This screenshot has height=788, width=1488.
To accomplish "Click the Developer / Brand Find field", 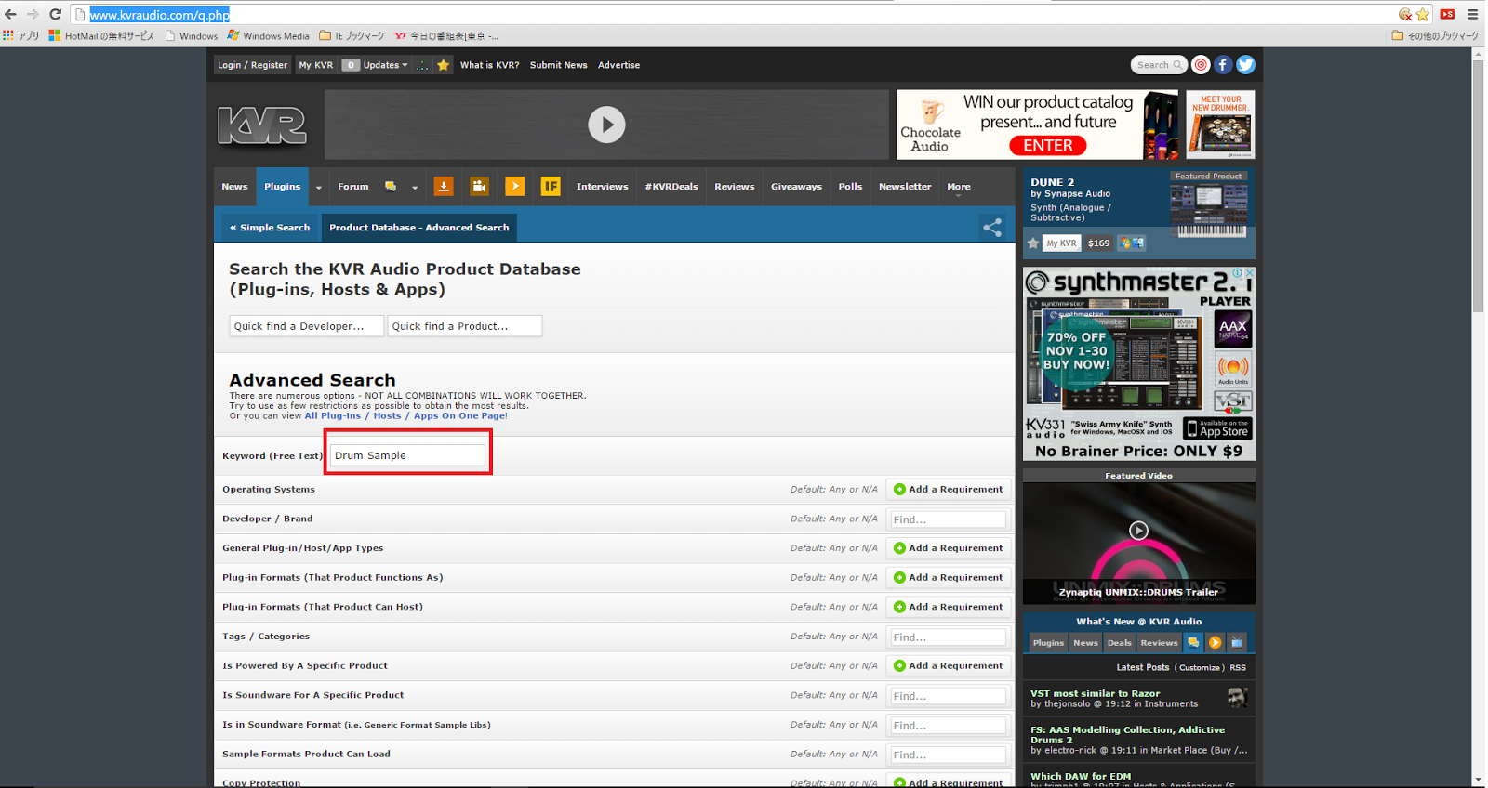I will coord(948,519).
